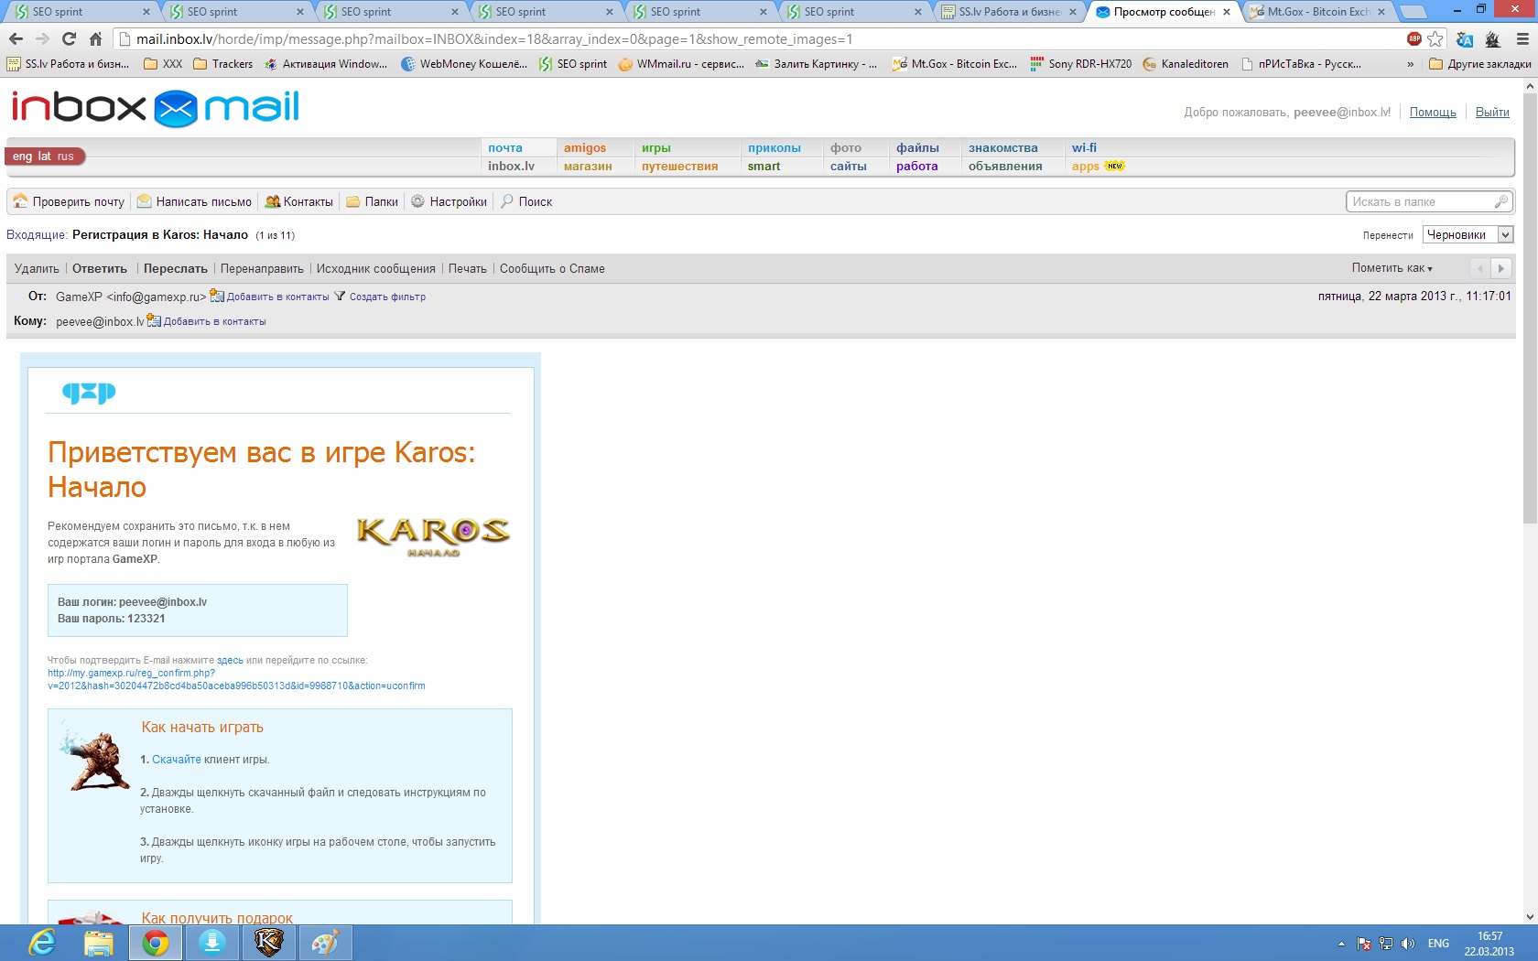The width and height of the screenshot is (1538, 961).
Task: Open the знакомства navigation item
Action: point(1003,148)
